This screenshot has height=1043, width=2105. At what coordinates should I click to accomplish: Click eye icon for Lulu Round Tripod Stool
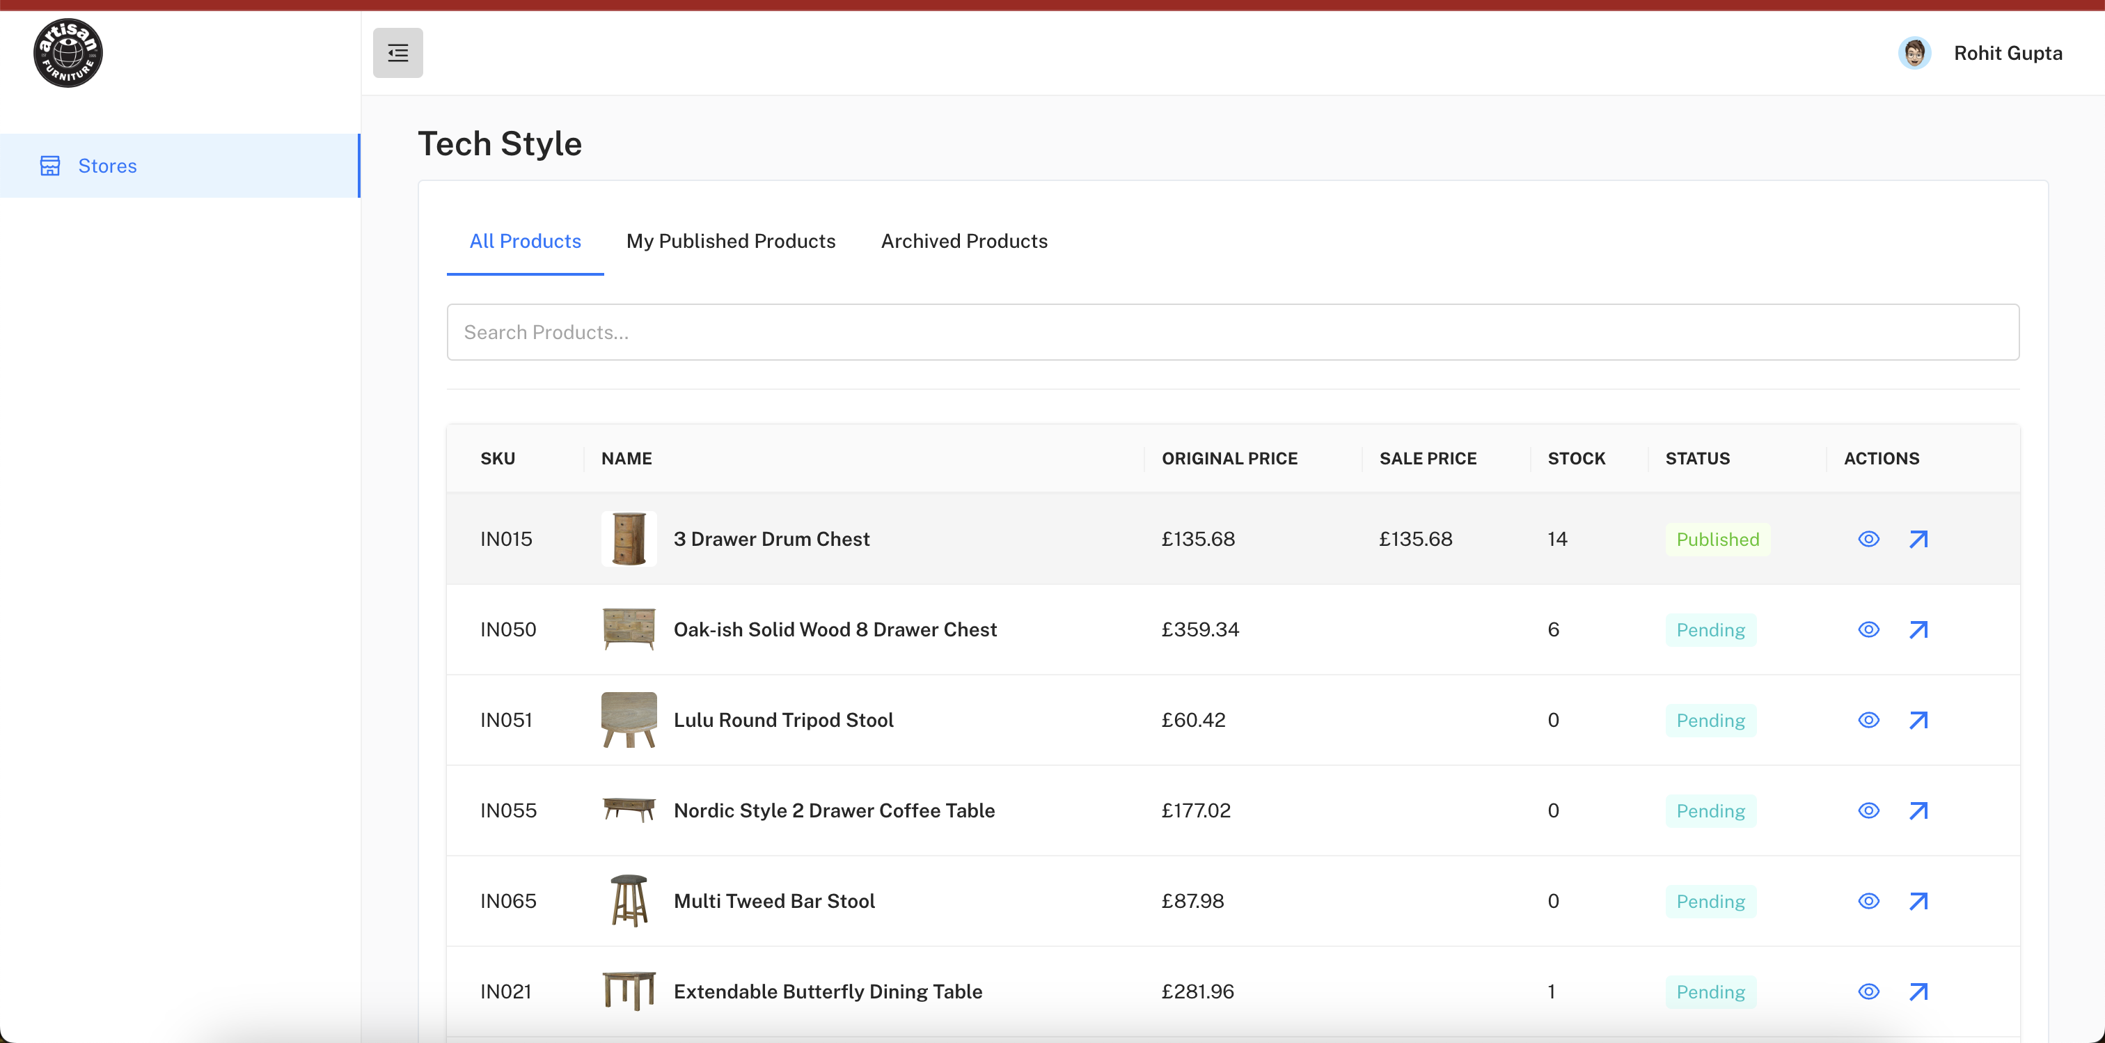(x=1868, y=720)
